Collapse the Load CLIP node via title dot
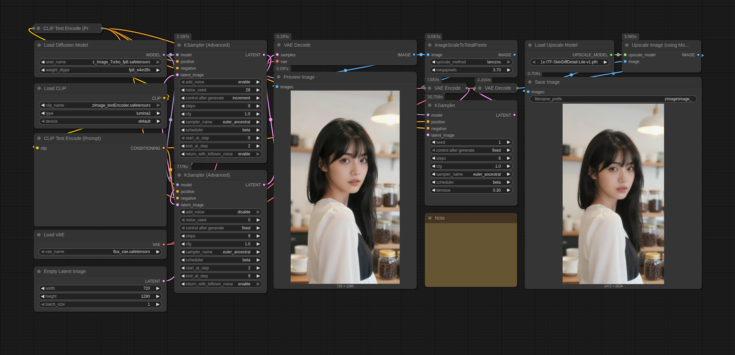Image resolution: width=735 pixels, height=355 pixels. (39, 89)
